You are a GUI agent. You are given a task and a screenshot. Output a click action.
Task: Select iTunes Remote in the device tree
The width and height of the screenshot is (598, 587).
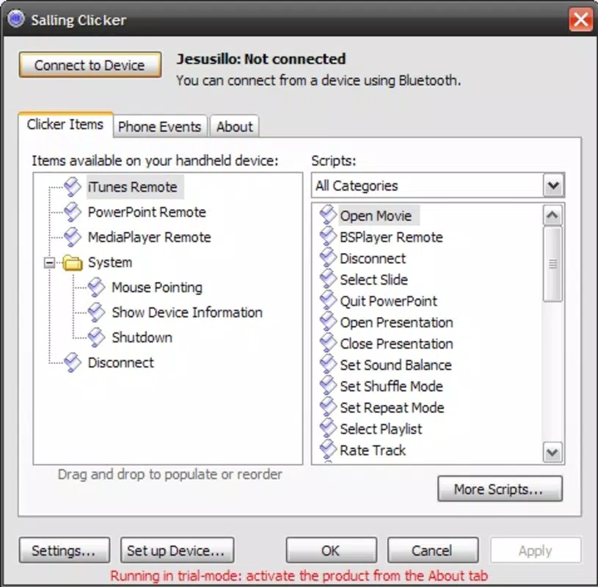tap(133, 187)
